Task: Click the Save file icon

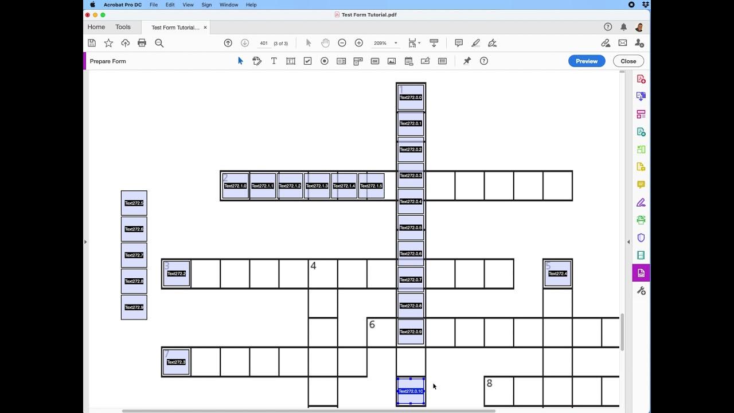Action: [92, 43]
